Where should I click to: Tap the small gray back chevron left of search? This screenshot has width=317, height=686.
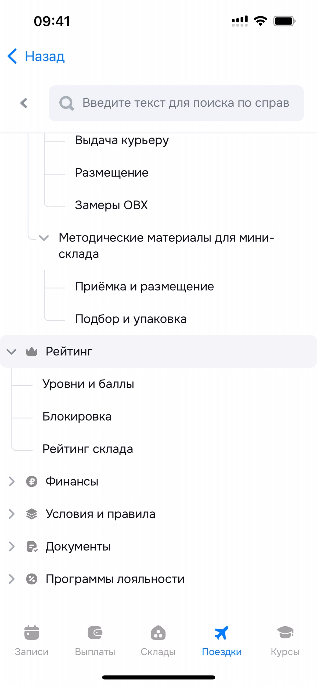pyautogui.click(x=24, y=103)
